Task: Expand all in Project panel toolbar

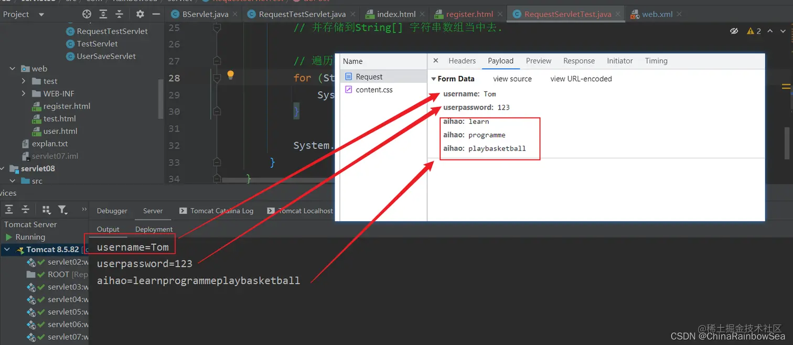Action: tap(103, 14)
